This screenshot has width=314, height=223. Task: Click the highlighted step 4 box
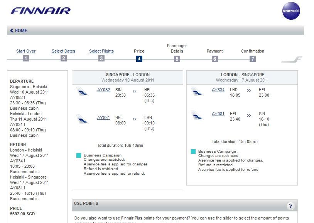(x=139, y=59)
